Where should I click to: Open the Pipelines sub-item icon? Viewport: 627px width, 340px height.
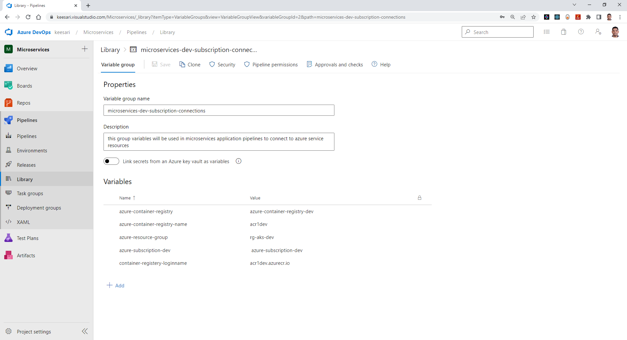tap(8, 136)
